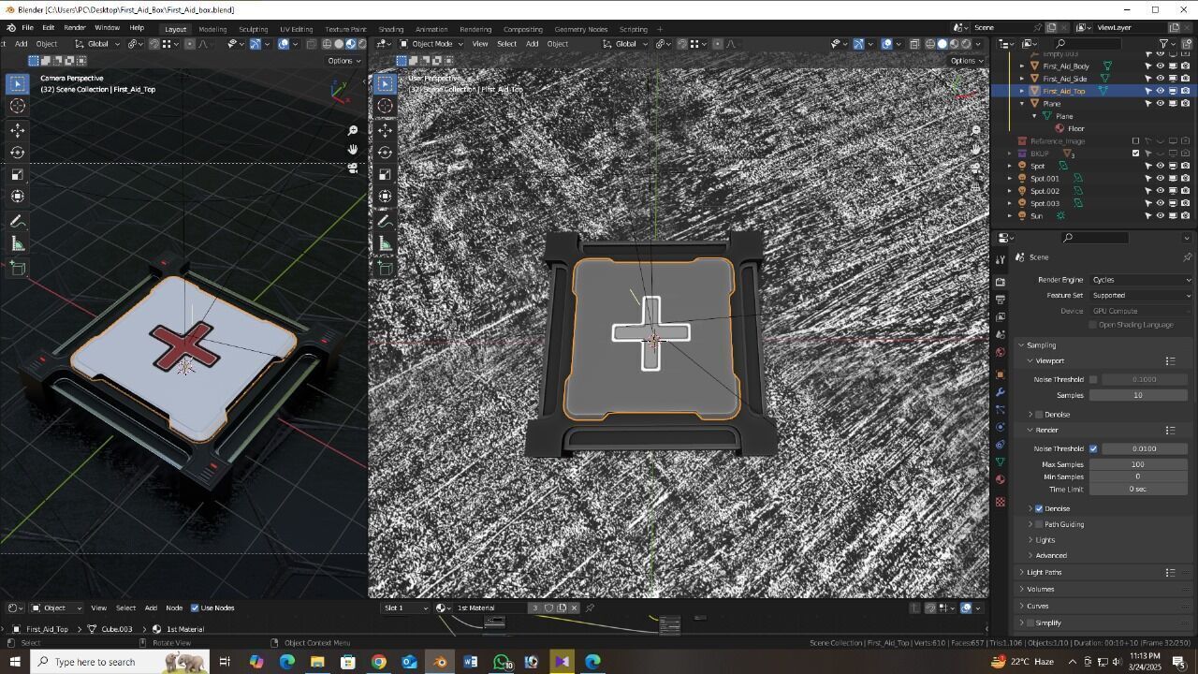Click the Viewport Samples value field
This screenshot has width=1198, height=674.
click(x=1138, y=396)
